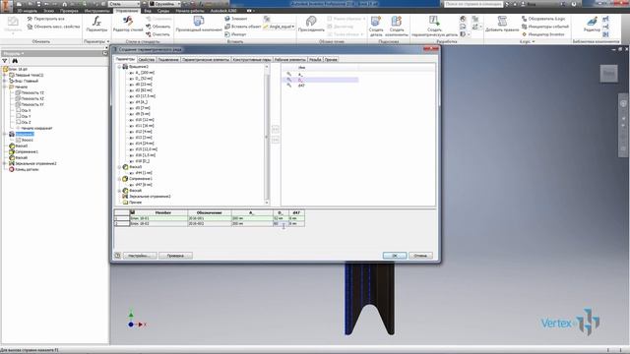The height and width of the screenshot is (354, 630).
Task: Click binoculars find icon in browser panel
Action: click(15, 61)
